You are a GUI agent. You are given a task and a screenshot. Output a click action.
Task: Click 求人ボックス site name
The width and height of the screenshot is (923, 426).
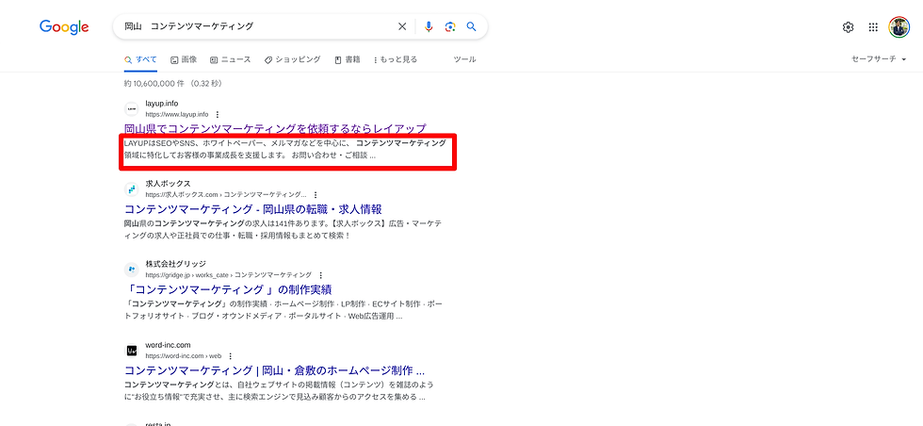coord(168,183)
